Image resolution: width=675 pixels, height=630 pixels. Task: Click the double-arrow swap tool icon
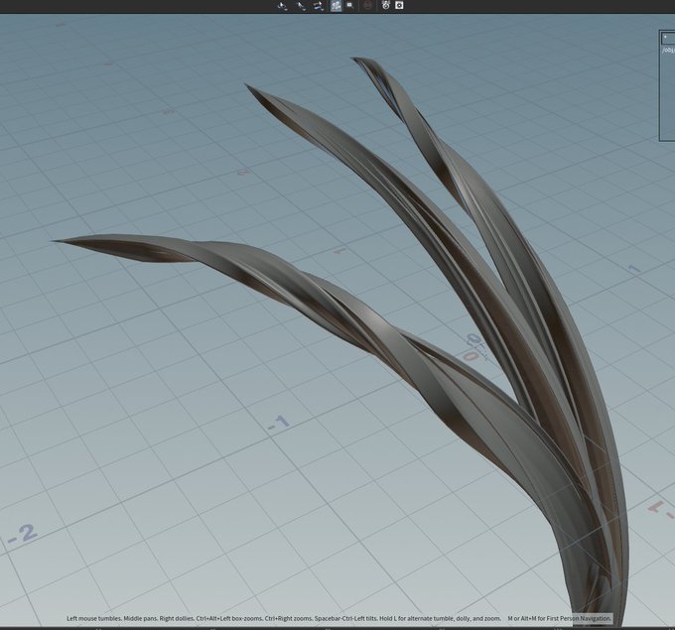[319, 6]
